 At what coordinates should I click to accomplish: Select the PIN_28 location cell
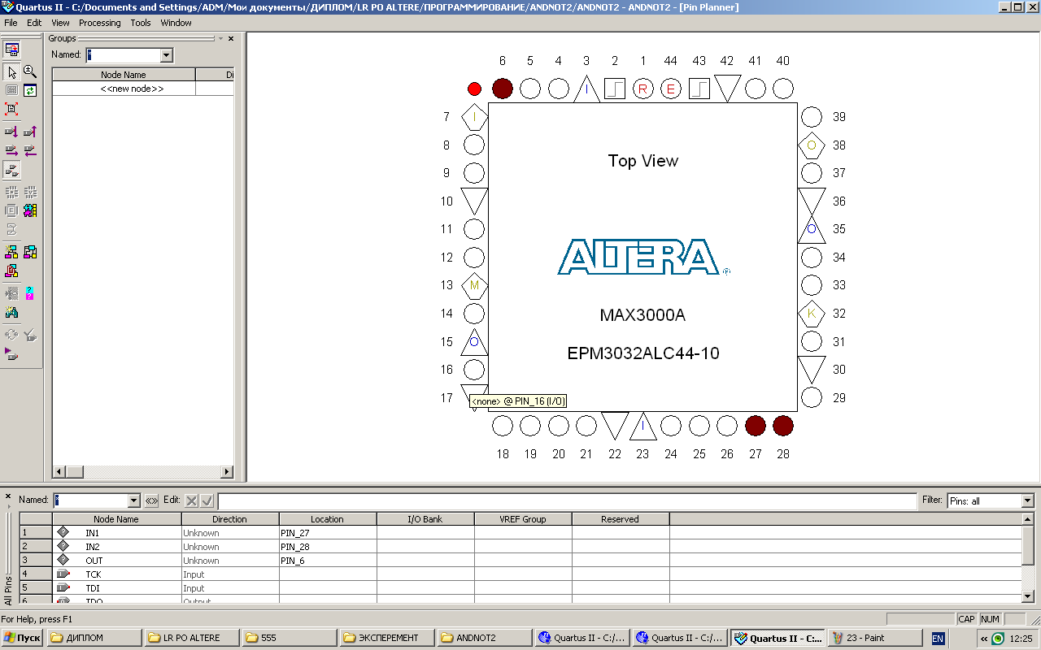[328, 547]
